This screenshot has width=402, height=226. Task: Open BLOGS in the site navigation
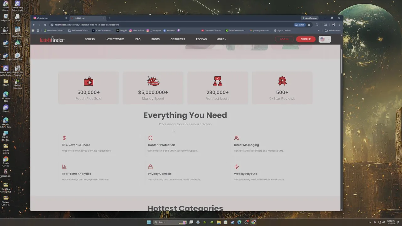155,39
